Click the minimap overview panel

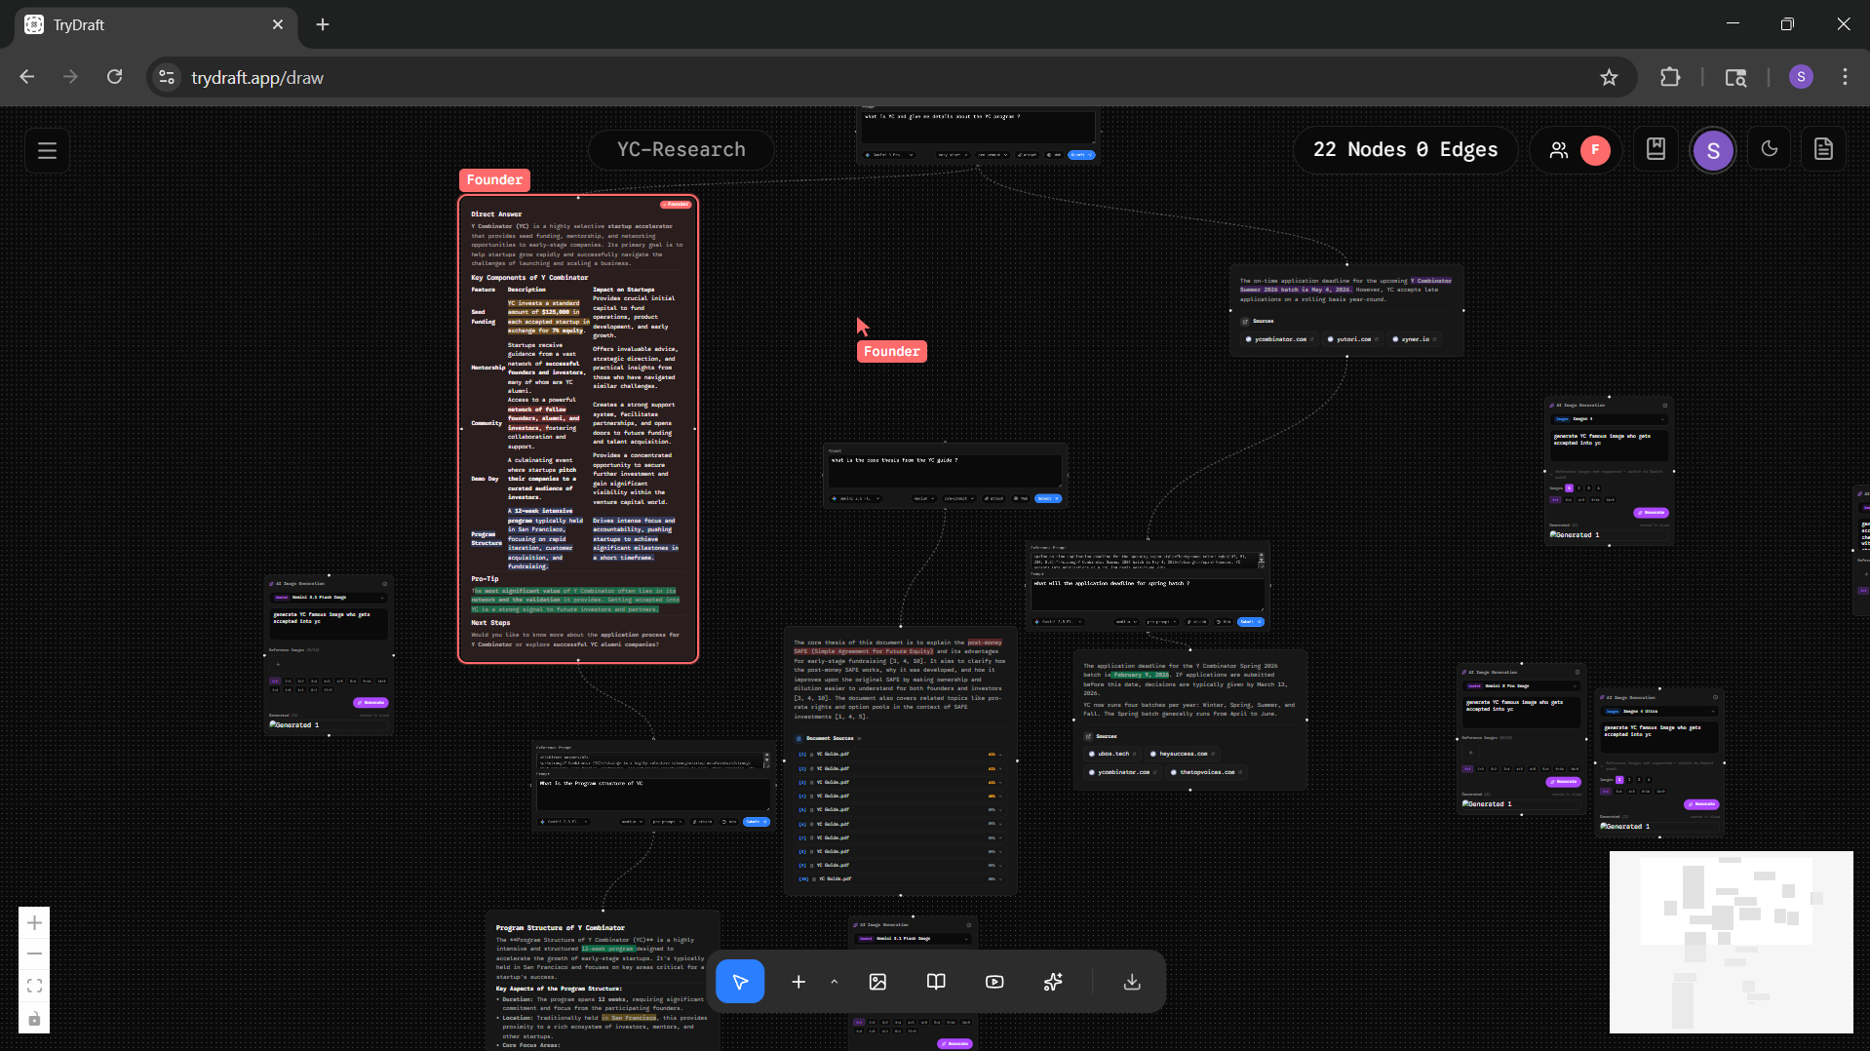1731,942
